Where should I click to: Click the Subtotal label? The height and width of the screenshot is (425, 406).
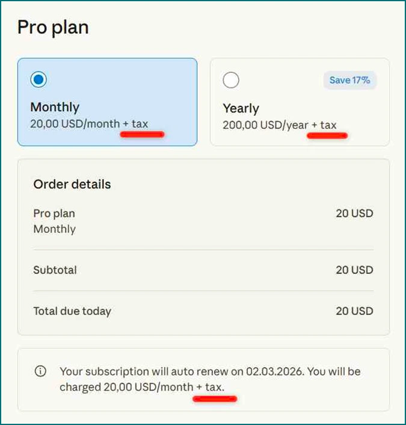(55, 270)
